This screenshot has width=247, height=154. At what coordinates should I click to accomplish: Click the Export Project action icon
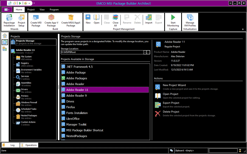pos(158,105)
